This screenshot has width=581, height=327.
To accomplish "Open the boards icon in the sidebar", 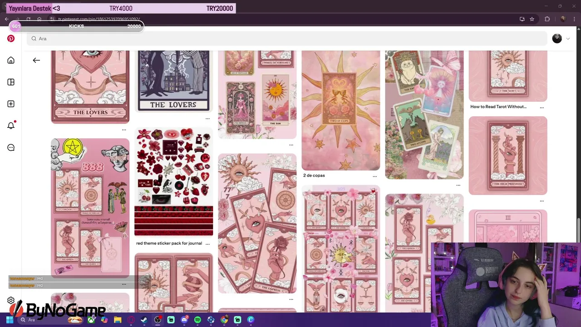I will (x=11, y=82).
